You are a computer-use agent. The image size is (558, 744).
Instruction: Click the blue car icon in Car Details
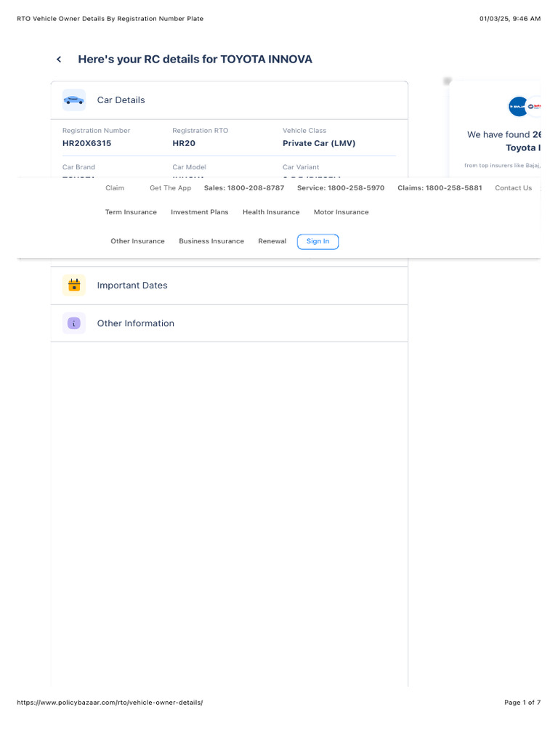click(x=73, y=100)
